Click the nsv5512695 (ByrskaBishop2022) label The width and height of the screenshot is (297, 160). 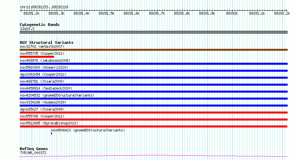[x=49, y=123]
